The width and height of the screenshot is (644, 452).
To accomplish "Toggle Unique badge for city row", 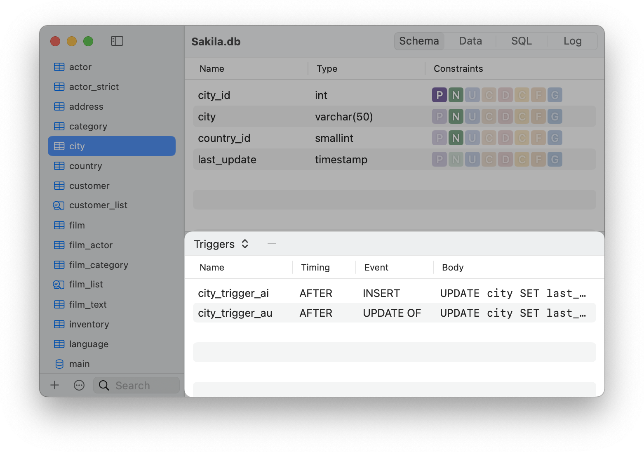I will pos(472,117).
